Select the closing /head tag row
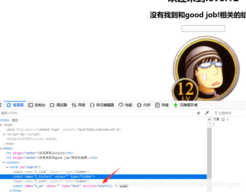The height and width of the screenshot is (192, 246). click(x=9, y=144)
